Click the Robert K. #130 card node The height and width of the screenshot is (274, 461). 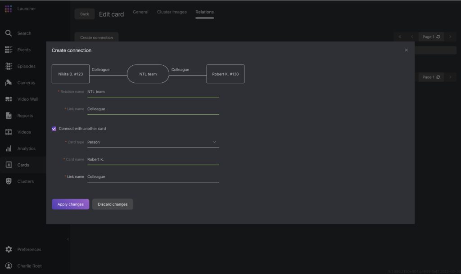click(x=225, y=73)
